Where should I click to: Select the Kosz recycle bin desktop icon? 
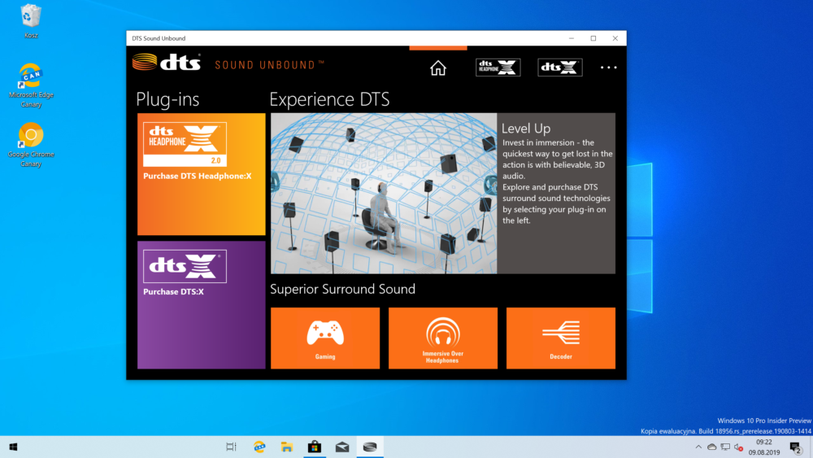[x=31, y=21]
